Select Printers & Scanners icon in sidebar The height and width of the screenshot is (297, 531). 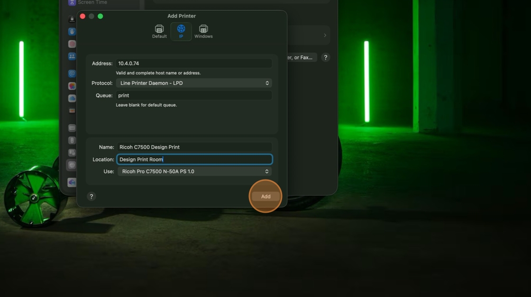click(x=72, y=165)
